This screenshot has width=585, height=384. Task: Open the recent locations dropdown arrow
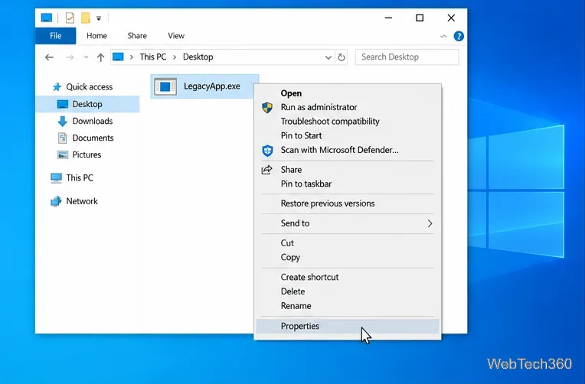pos(87,57)
